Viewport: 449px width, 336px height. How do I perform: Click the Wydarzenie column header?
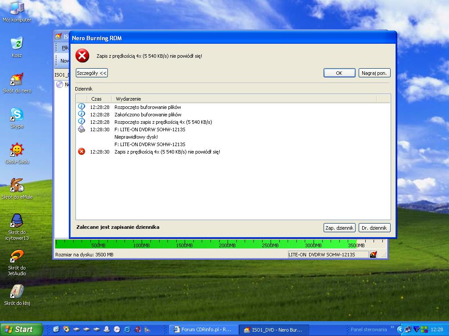tap(244, 99)
